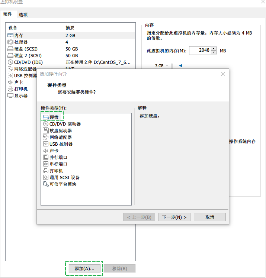Select 打印机 in the wizard hardware list
This screenshot has height=278, width=266.
56,171
